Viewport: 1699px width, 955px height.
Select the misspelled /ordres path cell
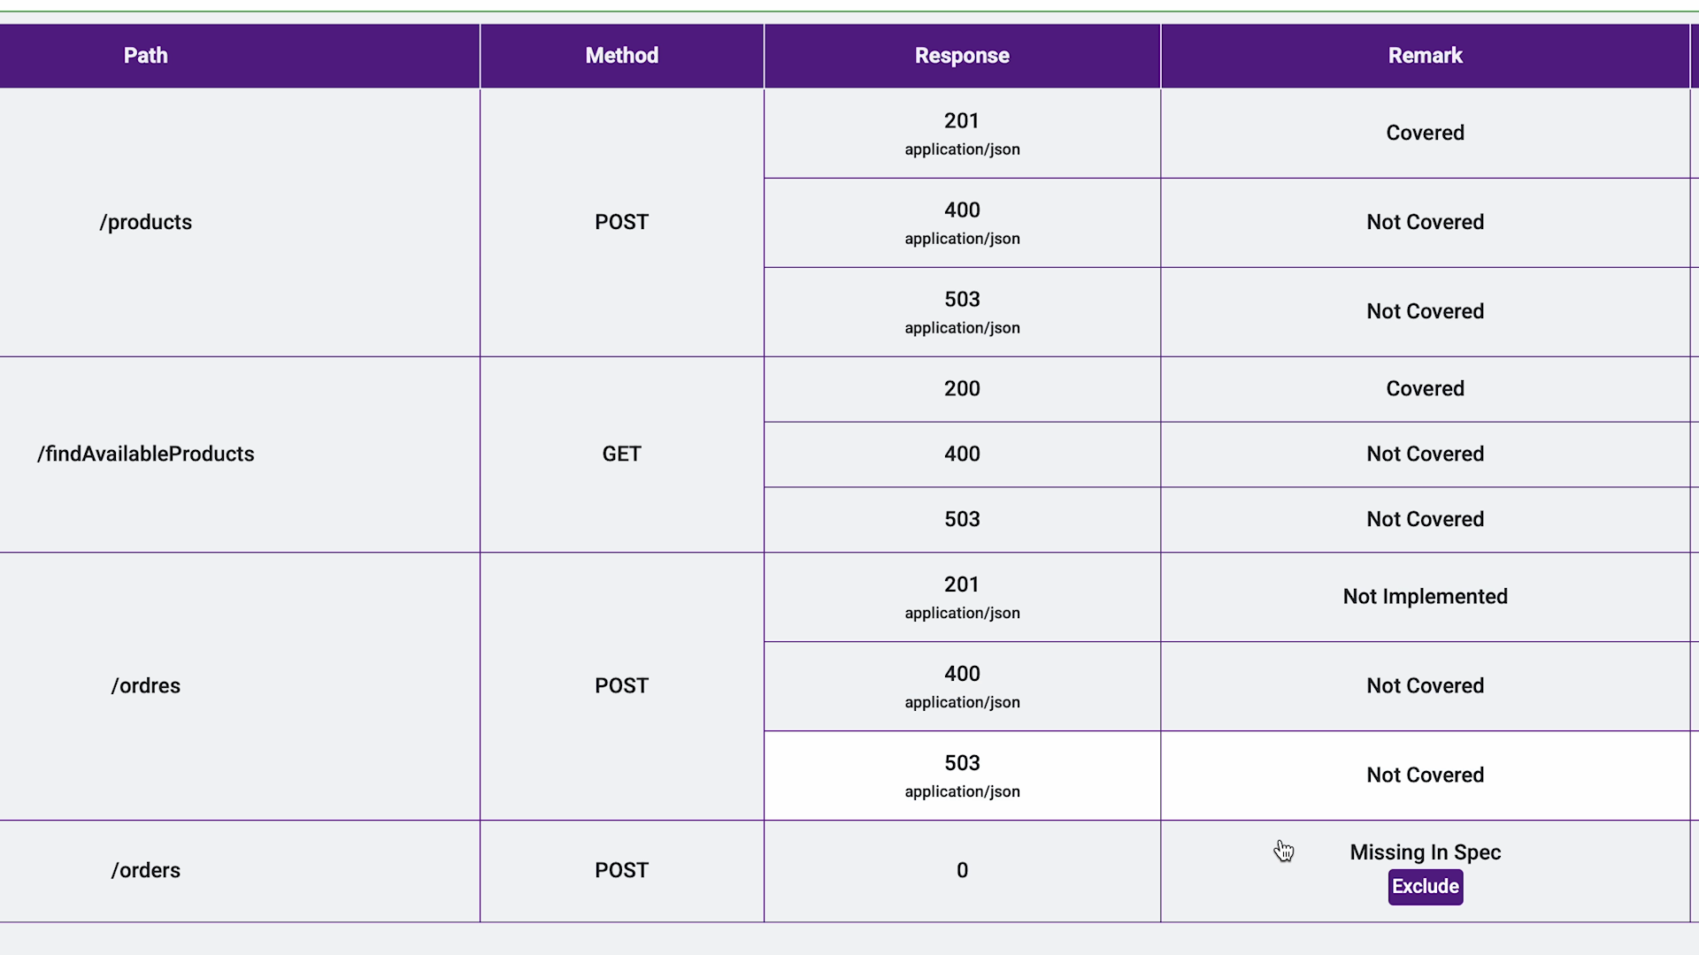tap(146, 685)
